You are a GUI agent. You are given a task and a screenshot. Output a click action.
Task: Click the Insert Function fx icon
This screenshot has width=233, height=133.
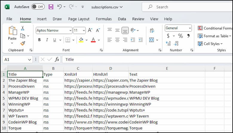click(x=57, y=59)
